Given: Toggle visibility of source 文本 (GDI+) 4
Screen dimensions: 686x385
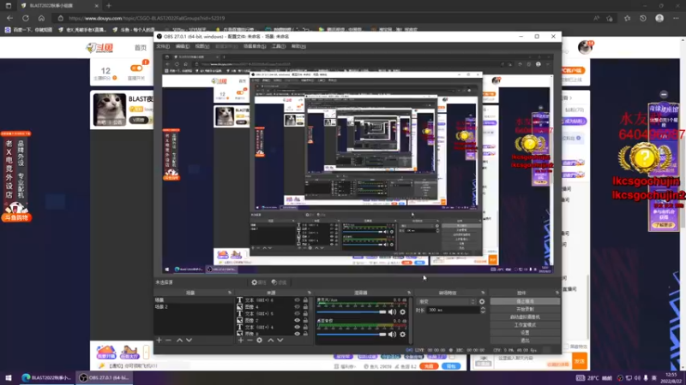Looking at the screenshot, I should tap(297, 327).
